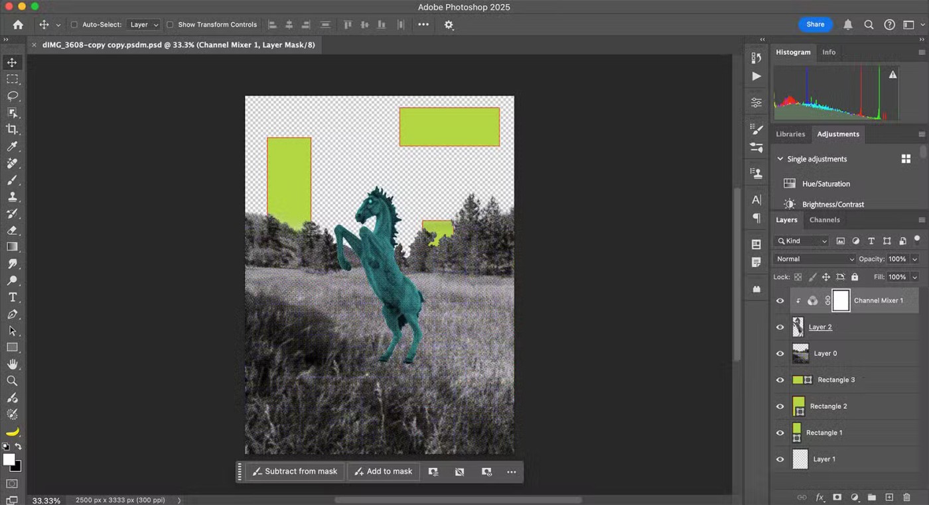The height and width of the screenshot is (505, 929).
Task: Switch to the Libraries tab
Action: pyautogui.click(x=790, y=134)
